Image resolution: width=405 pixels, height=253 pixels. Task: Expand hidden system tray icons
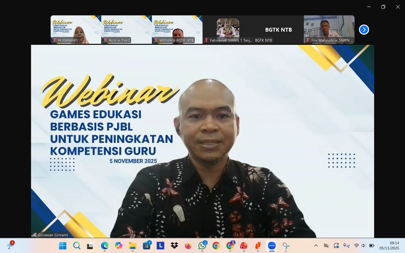click(x=316, y=246)
